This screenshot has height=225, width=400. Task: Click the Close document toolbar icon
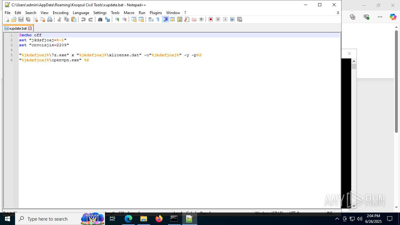tap(35, 19)
